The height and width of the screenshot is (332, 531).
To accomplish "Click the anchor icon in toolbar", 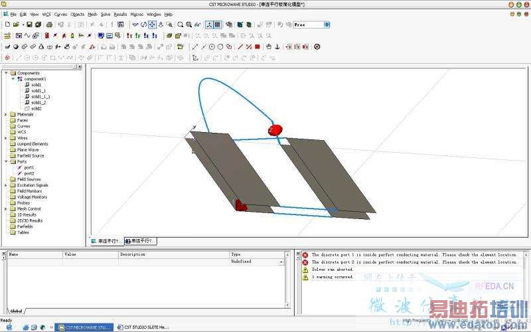I will coord(277,46).
